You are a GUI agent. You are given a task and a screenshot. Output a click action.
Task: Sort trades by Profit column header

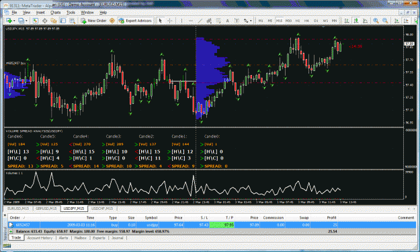(x=331, y=218)
